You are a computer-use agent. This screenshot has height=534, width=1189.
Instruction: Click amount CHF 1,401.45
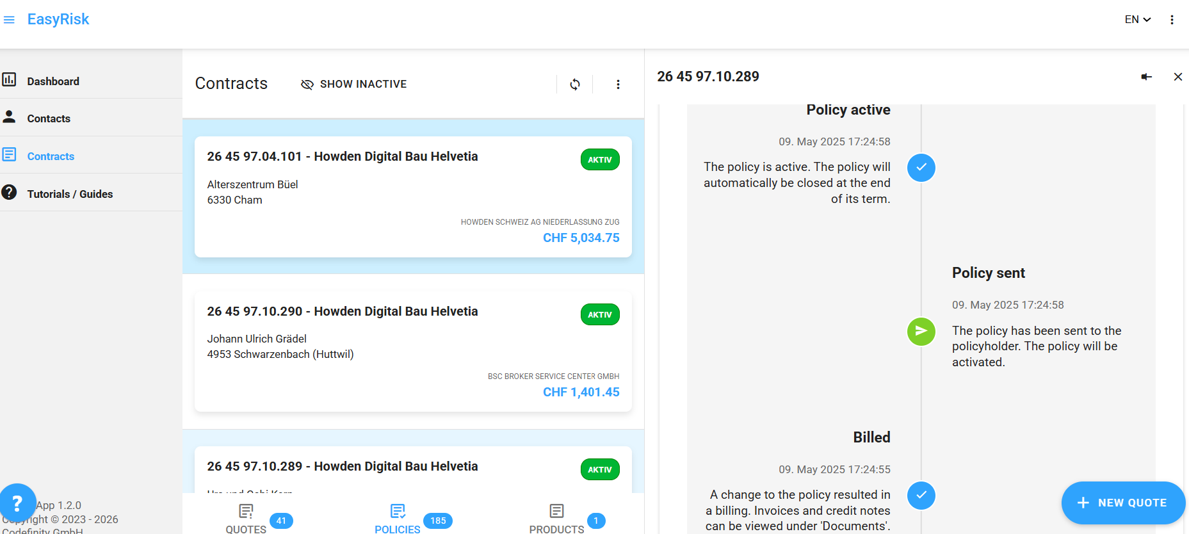(x=581, y=392)
